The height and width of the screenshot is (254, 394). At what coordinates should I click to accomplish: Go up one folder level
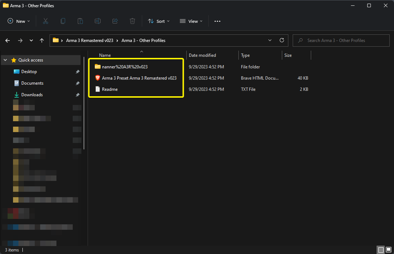tap(42, 41)
